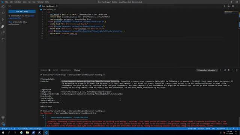Open PowerShell ISE from taskbar
The height and width of the screenshot is (135, 240).
click(33, 132)
